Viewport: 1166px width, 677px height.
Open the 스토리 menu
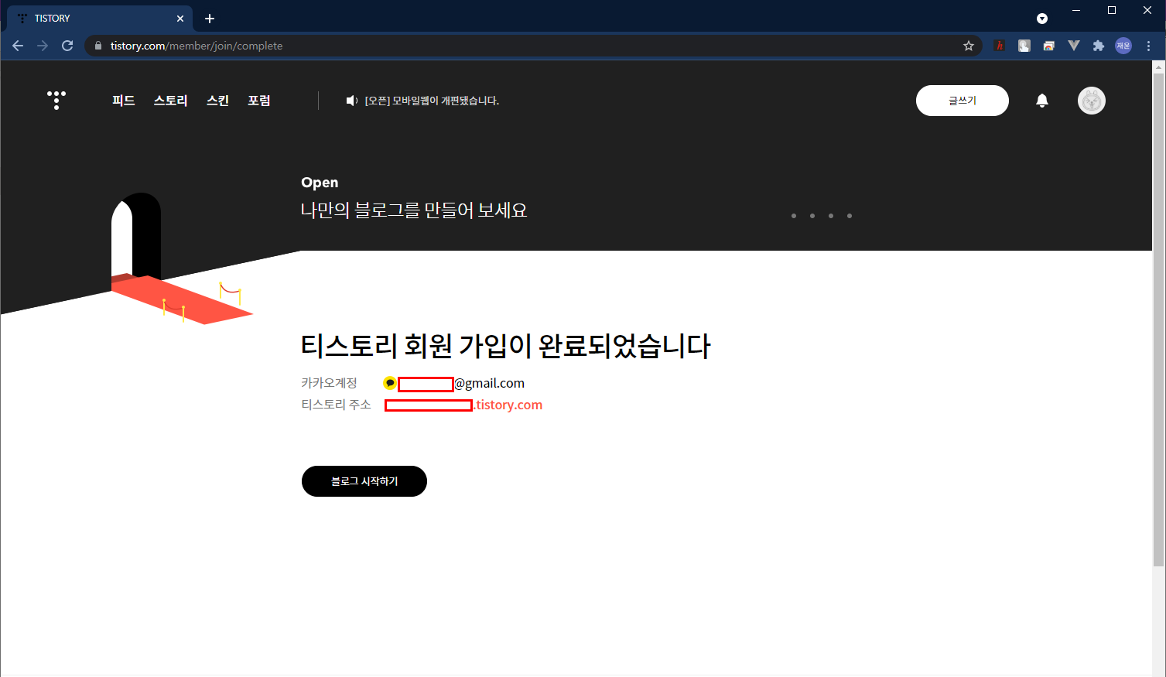[170, 101]
